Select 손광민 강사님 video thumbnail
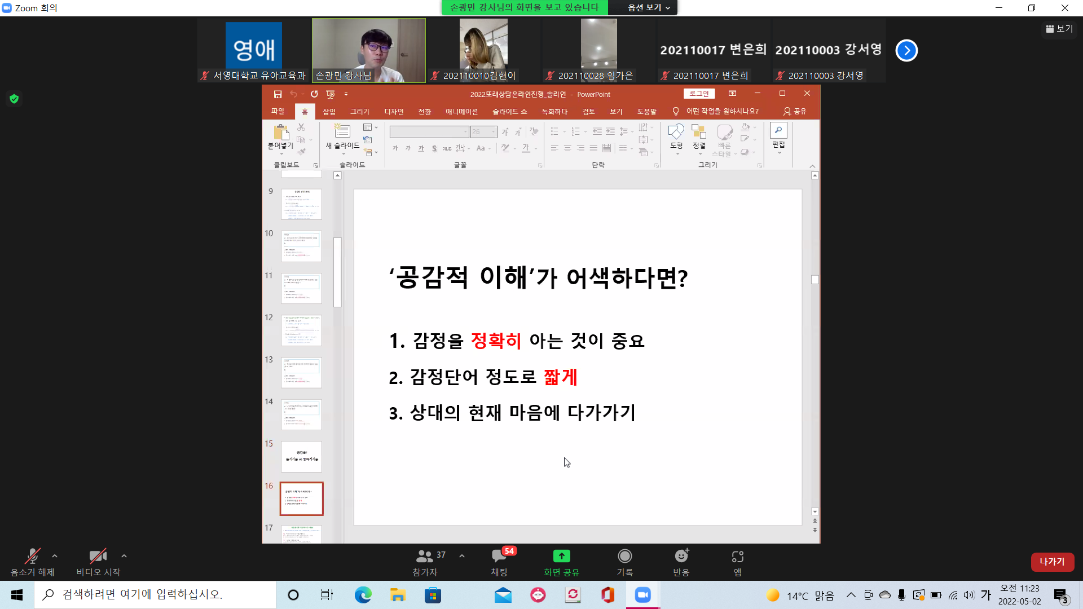This screenshot has width=1083, height=609. 369,50
